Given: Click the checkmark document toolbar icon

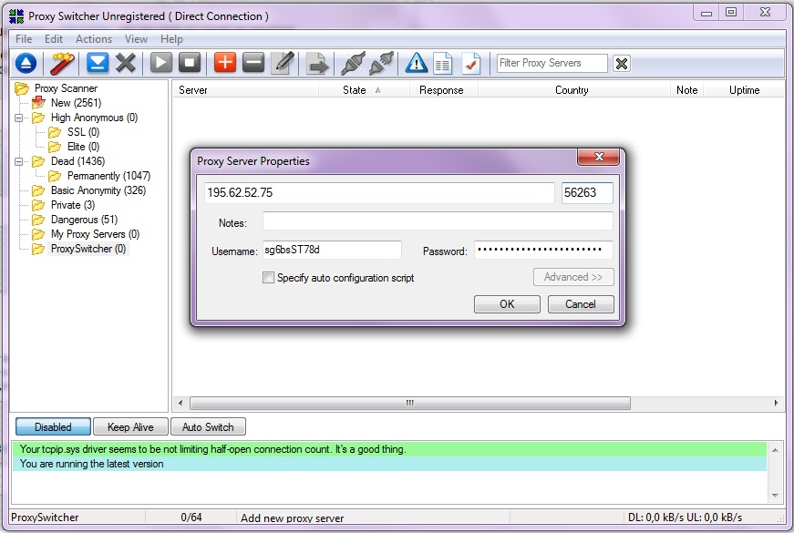Looking at the screenshot, I should (471, 64).
